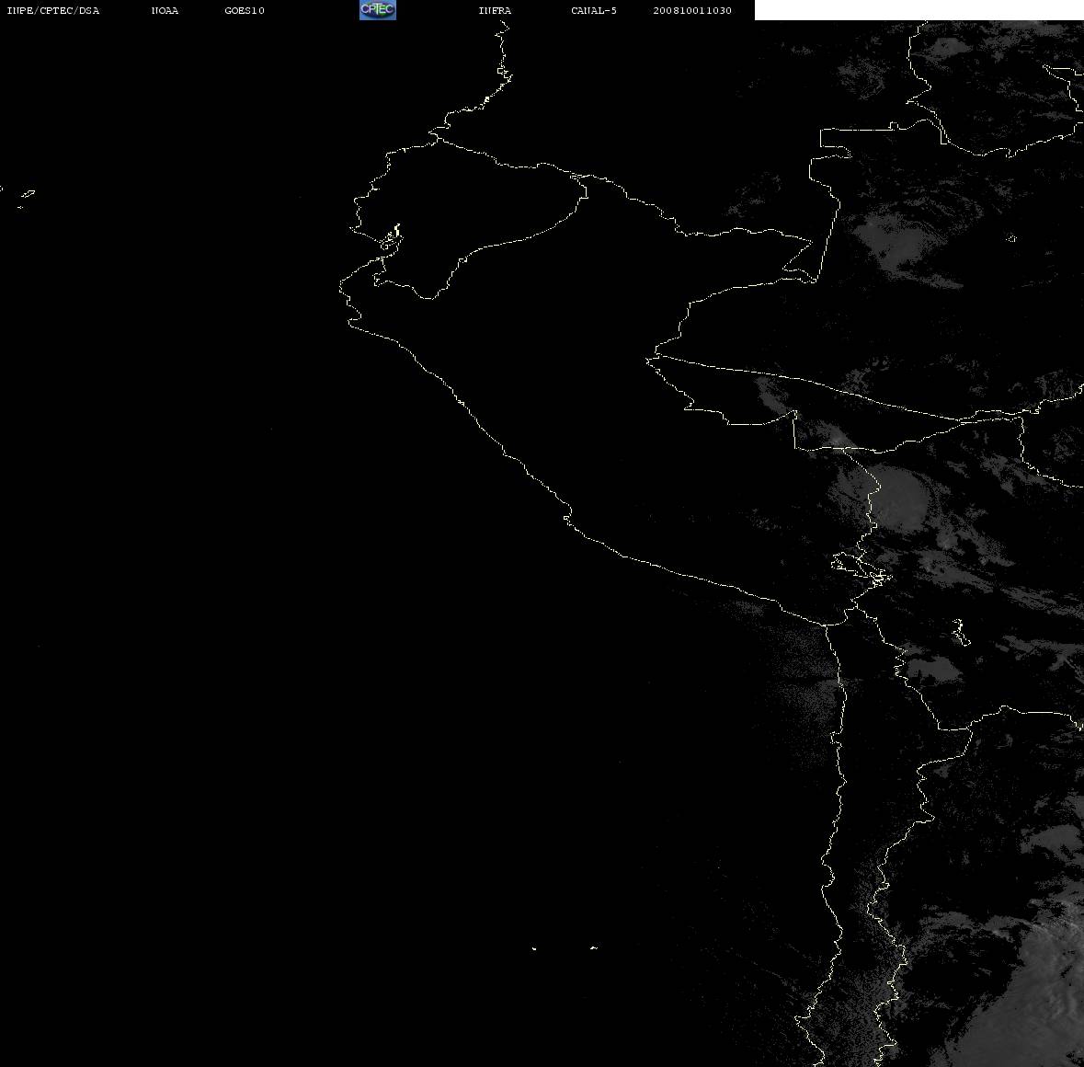The width and height of the screenshot is (1084, 1067).
Task: Click the NOAA label in header
Action: 165,10
